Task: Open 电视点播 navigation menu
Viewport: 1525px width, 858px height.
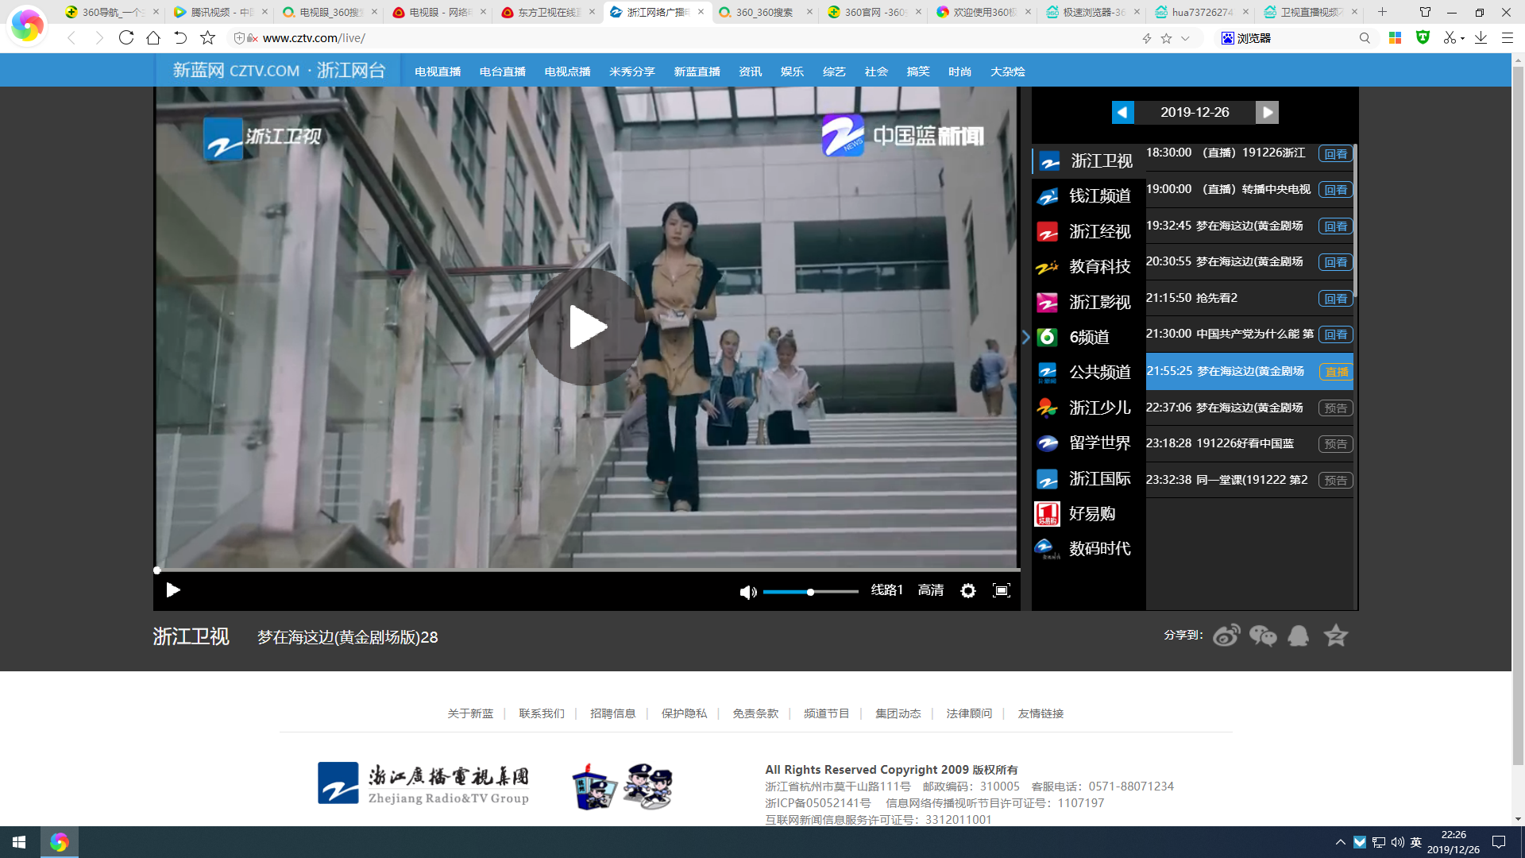Action: coord(567,71)
